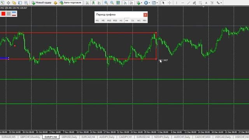The height and width of the screenshot is (140, 249).
Task: Open the Data Window crosshair-arrows icon
Action: tap(8, 3)
